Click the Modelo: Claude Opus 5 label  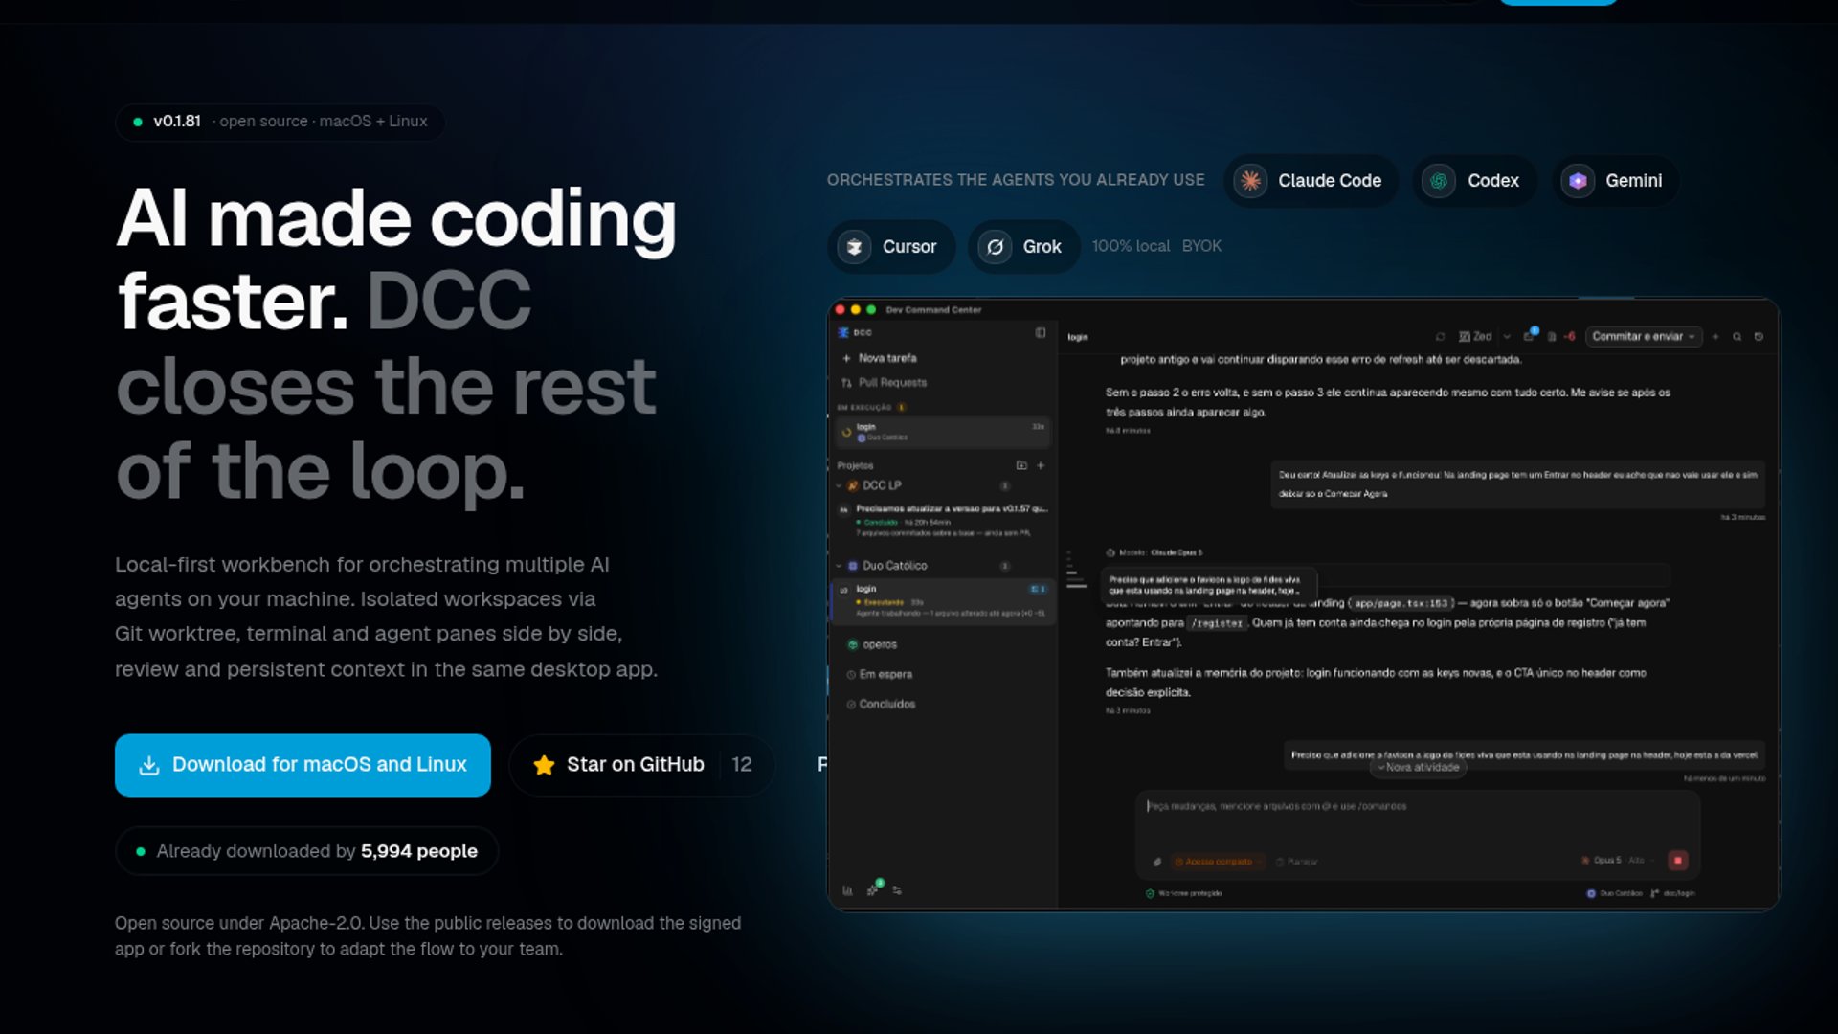click(1154, 553)
